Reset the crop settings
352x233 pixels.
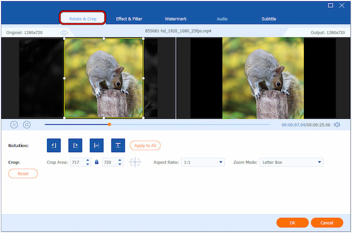coord(23,173)
